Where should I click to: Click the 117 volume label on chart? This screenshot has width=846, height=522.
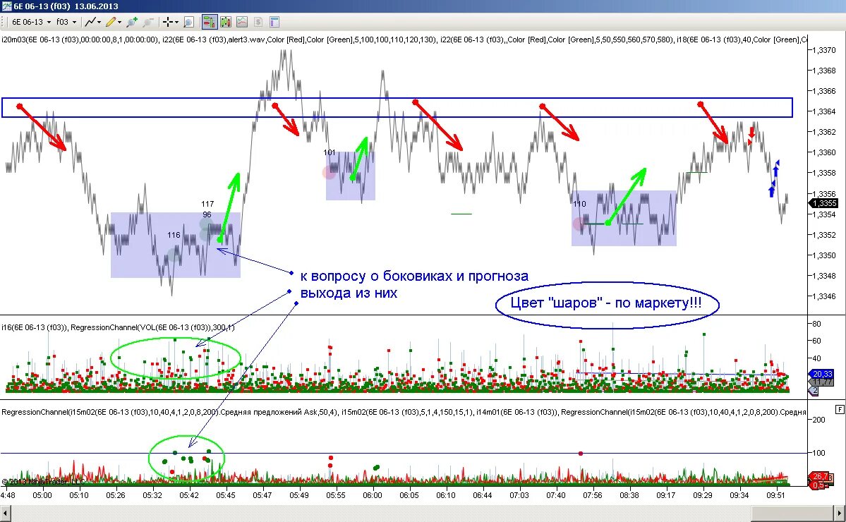(207, 204)
